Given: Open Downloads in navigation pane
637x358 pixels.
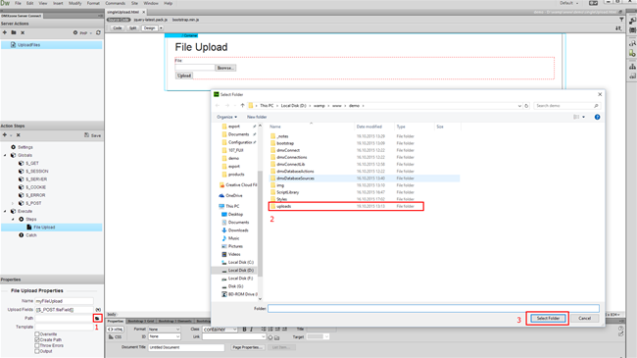Looking at the screenshot, I should [x=238, y=230].
